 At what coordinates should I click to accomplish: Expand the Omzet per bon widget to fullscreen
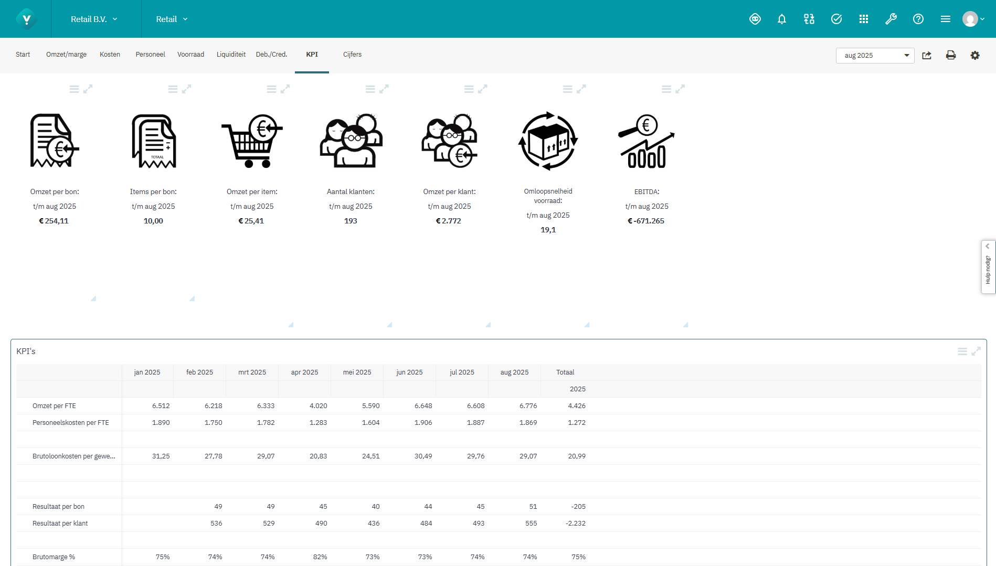tap(88, 88)
